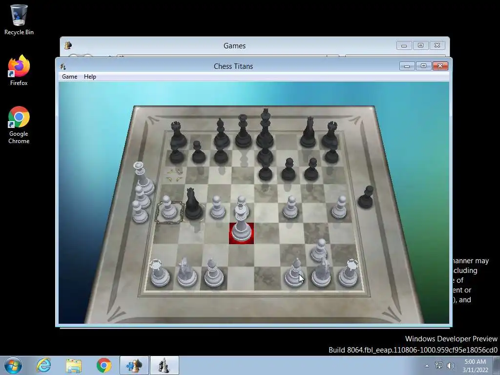Open the Google Chrome desktop shortcut
The width and height of the screenshot is (500, 375).
coord(19,125)
